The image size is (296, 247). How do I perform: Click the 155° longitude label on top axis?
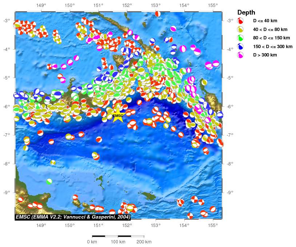click(x=213, y=5)
